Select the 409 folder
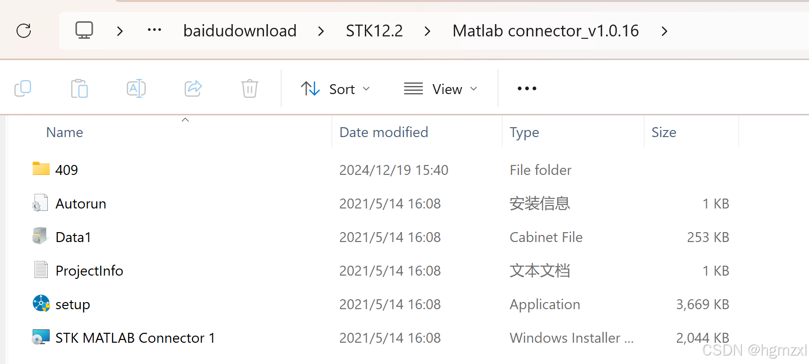 click(x=66, y=170)
